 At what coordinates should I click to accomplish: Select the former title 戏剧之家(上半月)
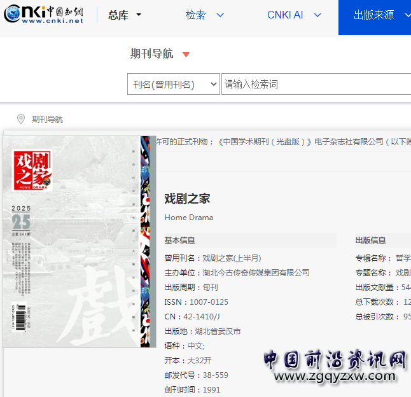pyautogui.click(x=232, y=258)
